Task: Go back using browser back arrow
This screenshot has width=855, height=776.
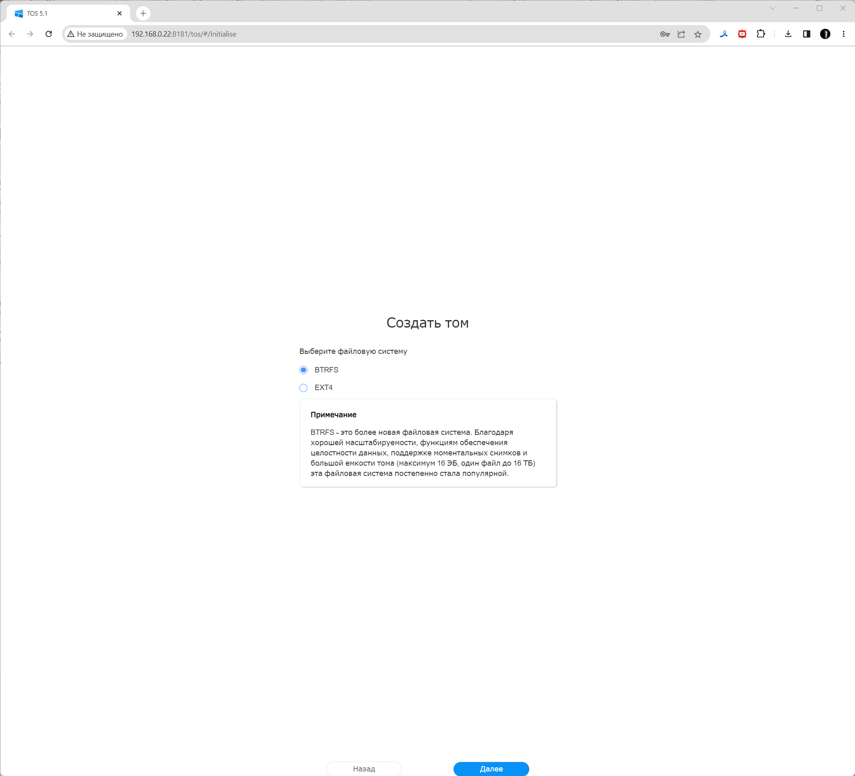Action: pos(12,34)
